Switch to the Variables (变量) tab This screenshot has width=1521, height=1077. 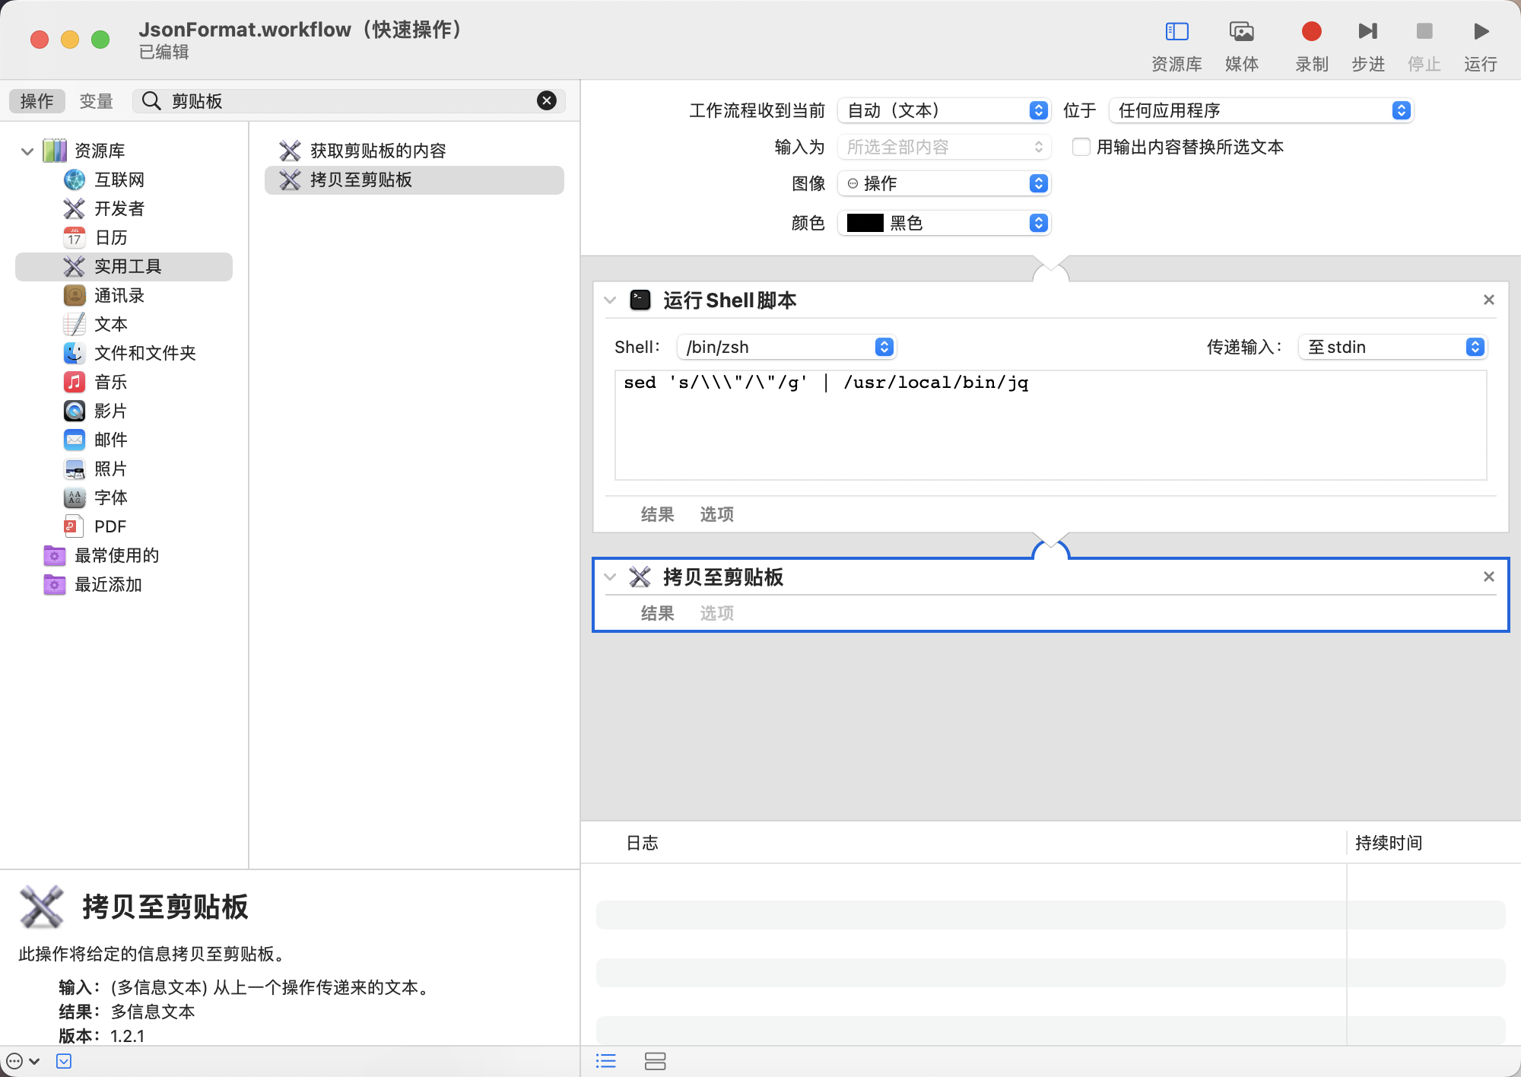(96, 100)
